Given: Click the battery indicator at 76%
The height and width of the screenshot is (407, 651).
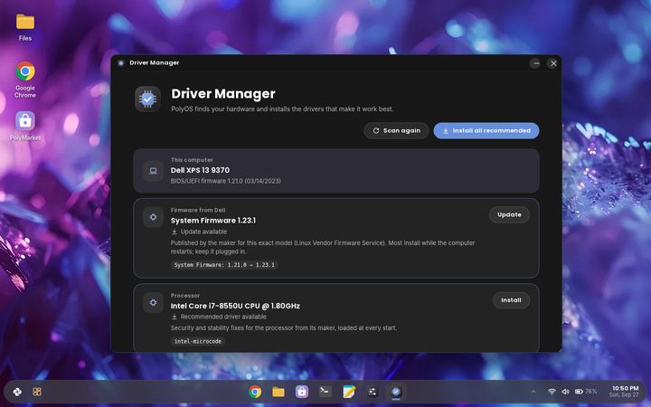Looking at the screenshot, I should pos(585,392).
